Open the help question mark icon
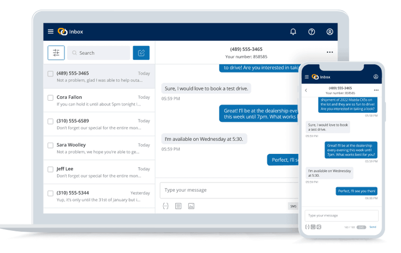The height and width of the screenshot is (253, 401). tap(311, 31)
